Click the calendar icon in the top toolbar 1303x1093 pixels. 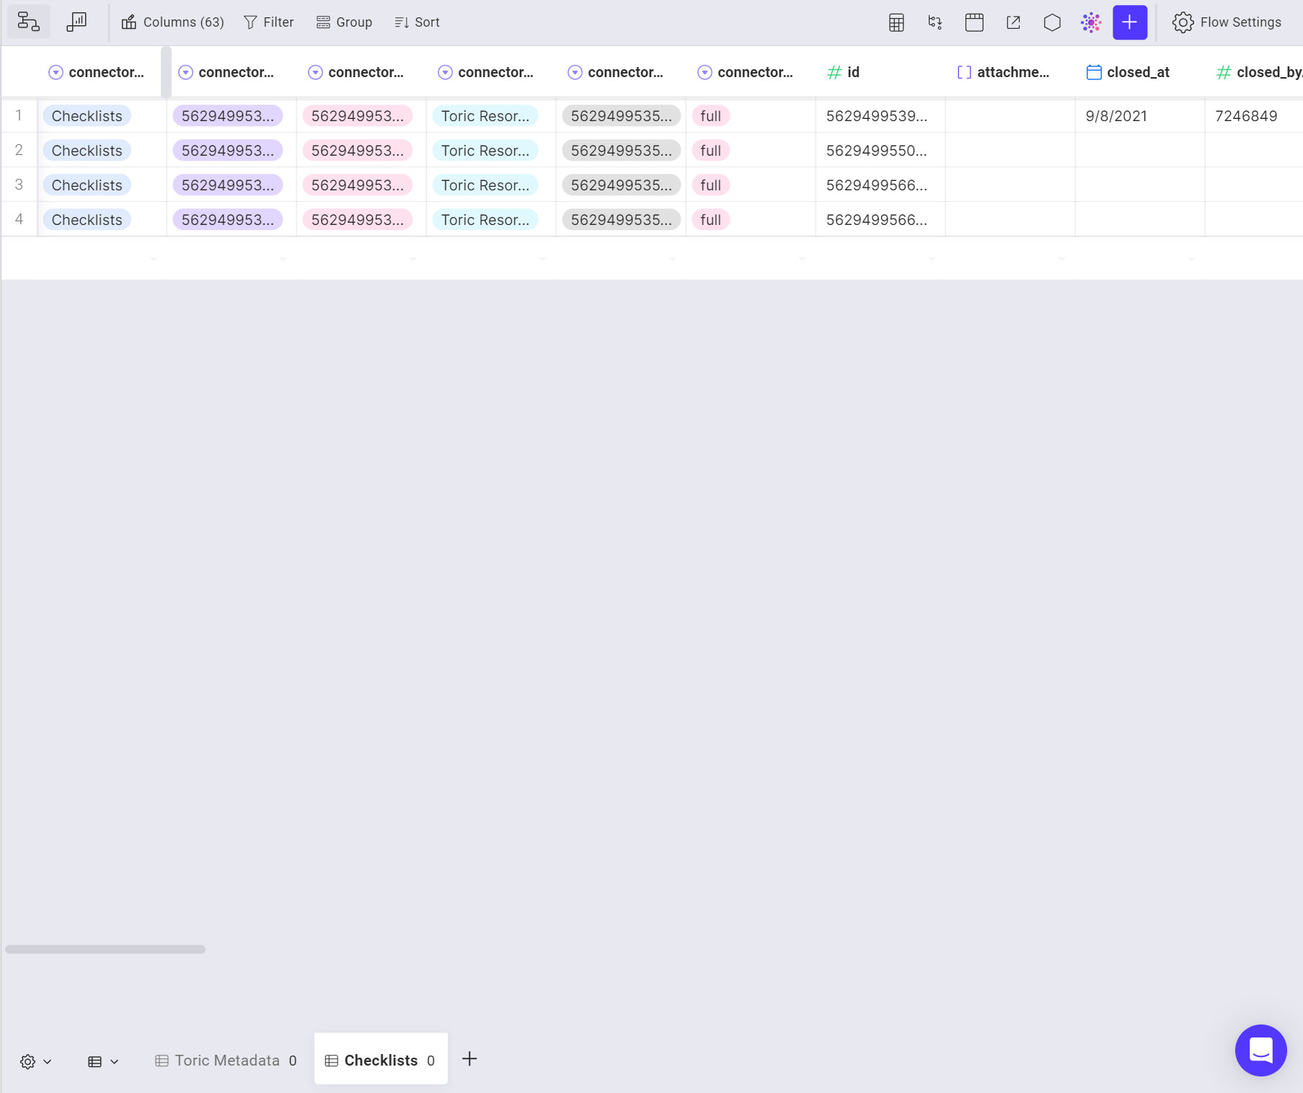pos(974,22)
